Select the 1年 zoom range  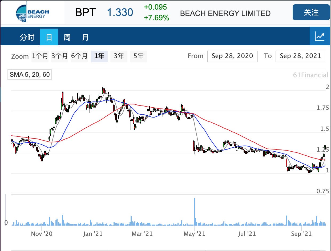tap(99, 56)
